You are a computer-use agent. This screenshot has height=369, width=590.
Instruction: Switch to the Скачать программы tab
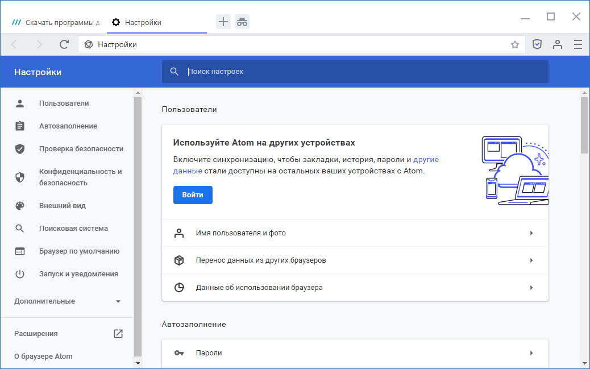56,22
